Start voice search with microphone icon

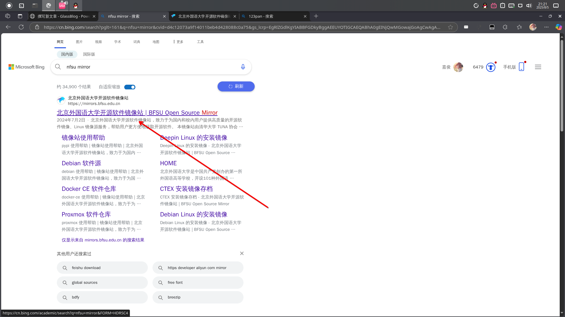tap(243, 67)
